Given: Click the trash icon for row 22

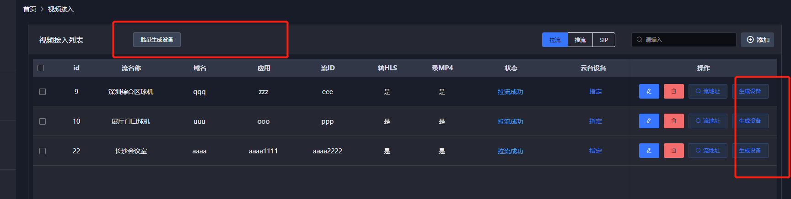Looking at the screenshot, I should 673,151.
